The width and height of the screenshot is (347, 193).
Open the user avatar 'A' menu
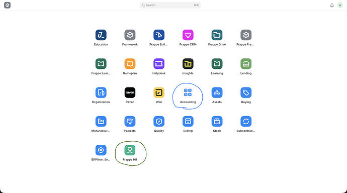340,5
